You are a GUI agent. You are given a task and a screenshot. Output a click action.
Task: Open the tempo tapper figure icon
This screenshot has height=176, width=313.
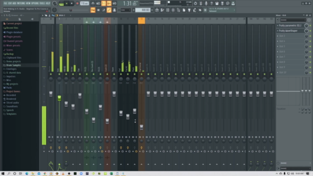click(x=195, y=10)
